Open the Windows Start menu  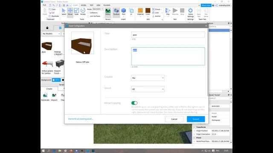pos(43,151)
